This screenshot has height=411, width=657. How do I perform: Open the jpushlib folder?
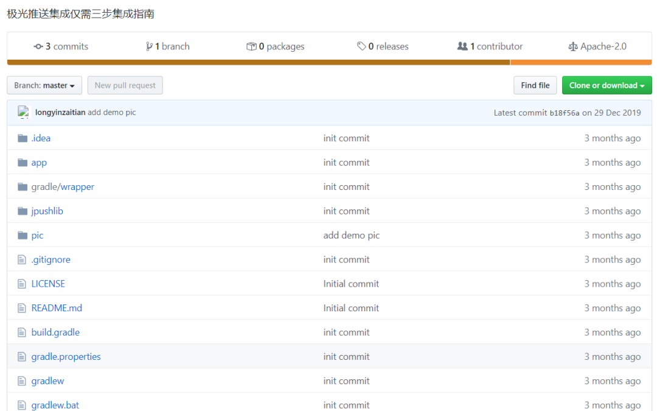[x=47, y=211]
